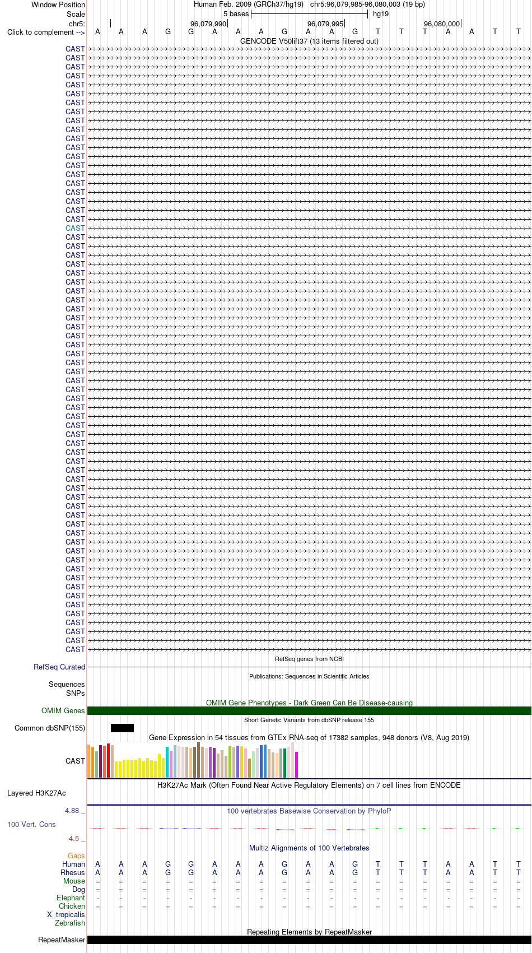Click the RepeatMasker side label
This screenshot has width=532, height=953.
click(x=62, y=940)
